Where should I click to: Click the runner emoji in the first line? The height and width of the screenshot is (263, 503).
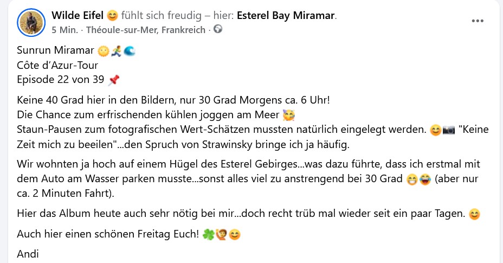click(115, 52)
